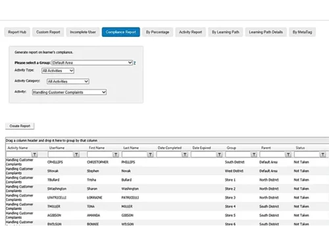Screen dimensions: 329x246
Task: Select username AGIBSON cell
Action: tap(54, 215)
